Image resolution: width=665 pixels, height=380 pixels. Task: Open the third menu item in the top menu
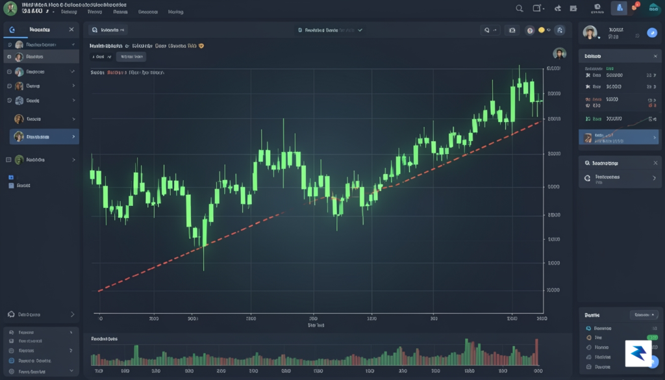pyautogui.click(x=120, y=12)
